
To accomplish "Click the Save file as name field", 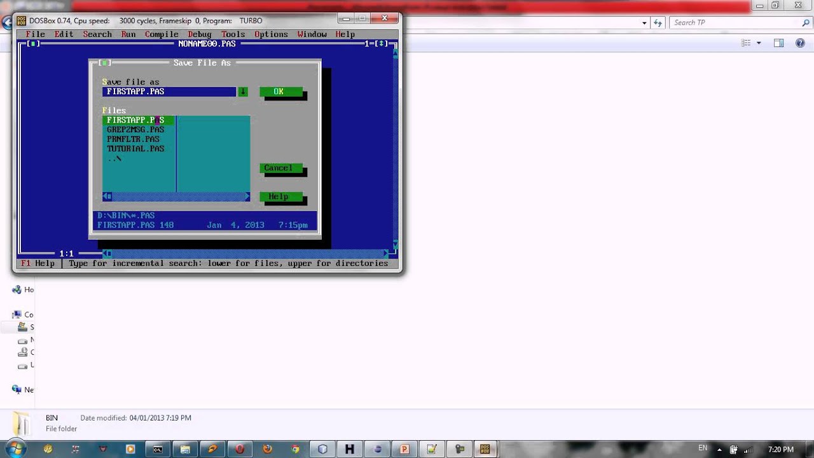I will (x=169, y=92).
